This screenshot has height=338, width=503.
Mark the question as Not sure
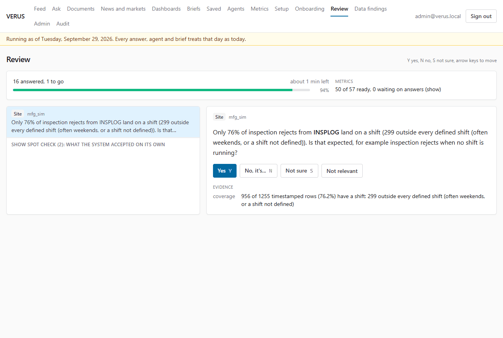pos(299,171)
